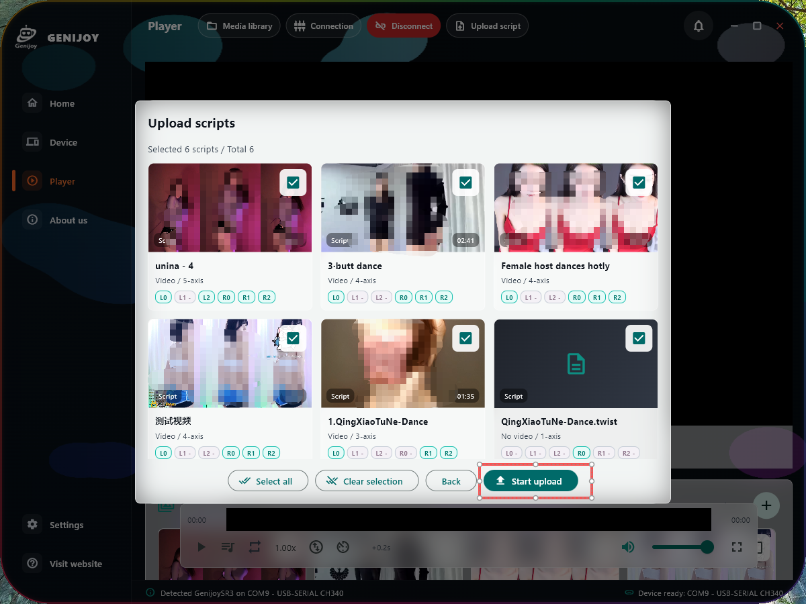
Task: Click the R0 axis tag under QingXiaoTuNe-Dance.twist
Action: coord(582,453)
